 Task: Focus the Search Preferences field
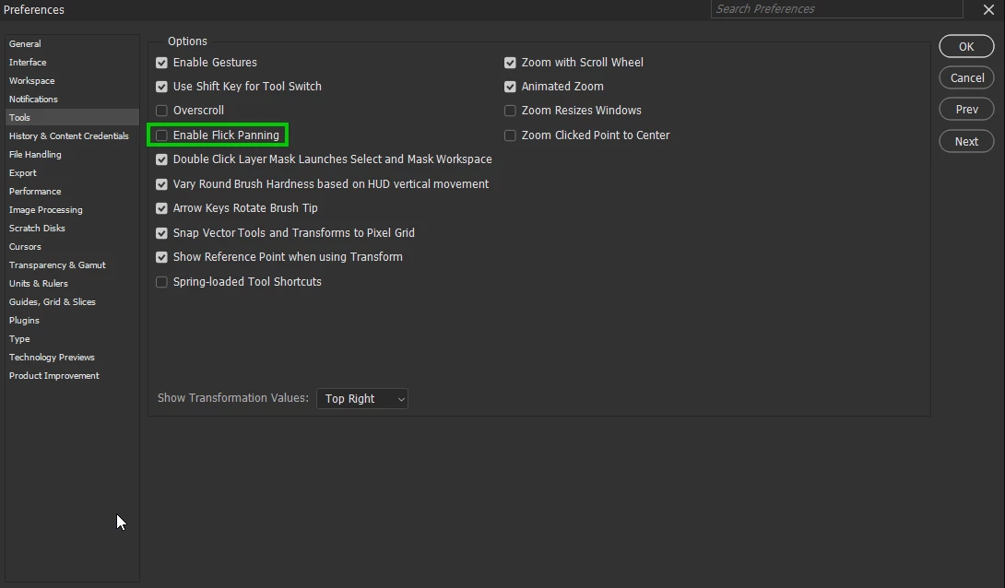point(836,9)
